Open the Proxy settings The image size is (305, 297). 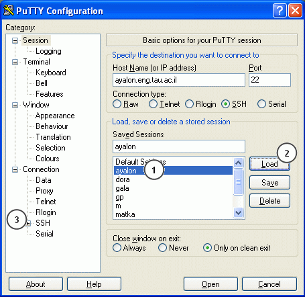[44, 191]
